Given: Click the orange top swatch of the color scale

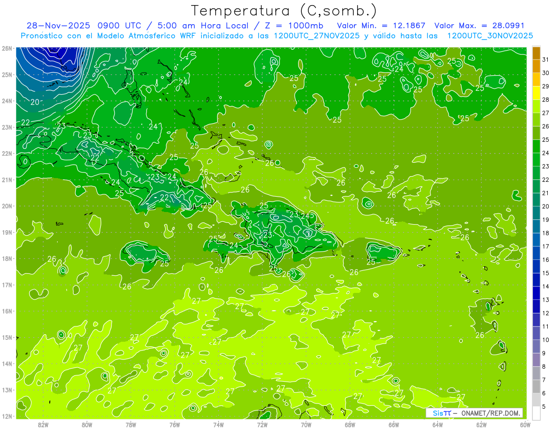Looking at the screenshot, I should (537, 53).
